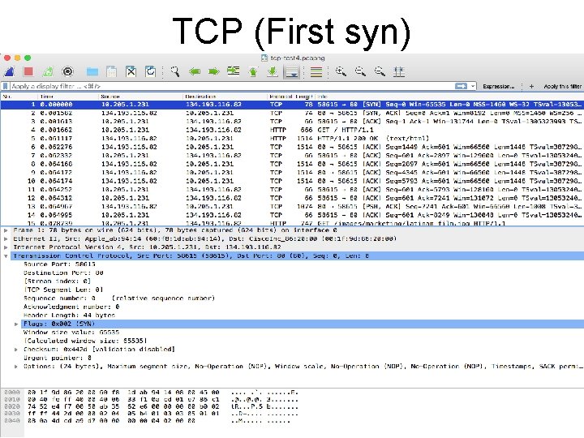The height and width of the screenshot is (438, 584).
Task: Find a packet with the magnifier icon
Action: [x=174, y=71]
